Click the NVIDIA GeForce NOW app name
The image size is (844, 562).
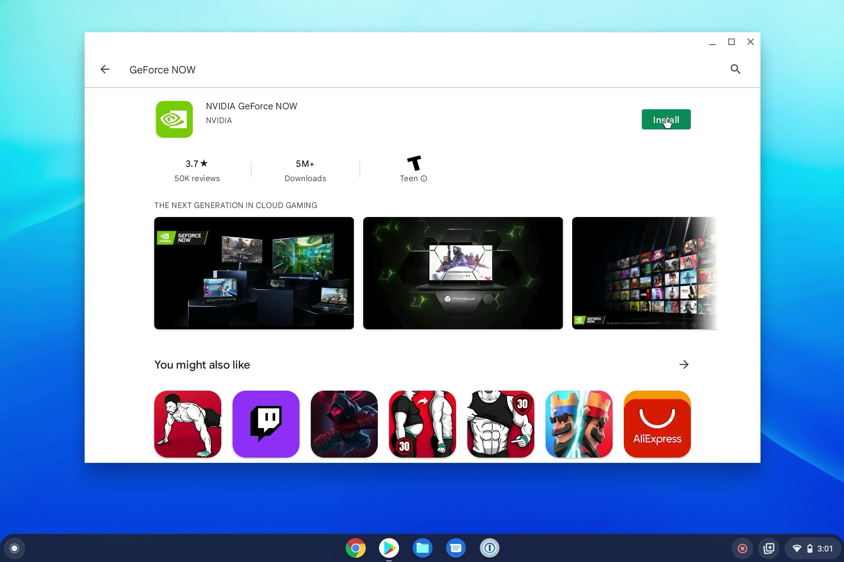pos(252,106)
